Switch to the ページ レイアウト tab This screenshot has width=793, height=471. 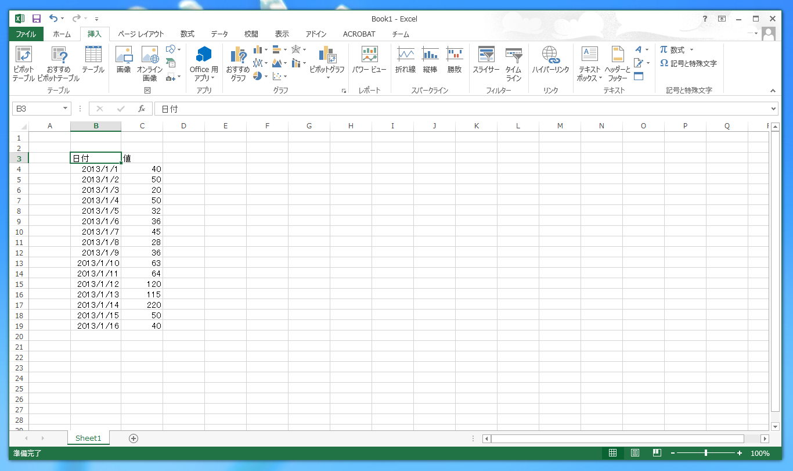(x=141, y=34)
